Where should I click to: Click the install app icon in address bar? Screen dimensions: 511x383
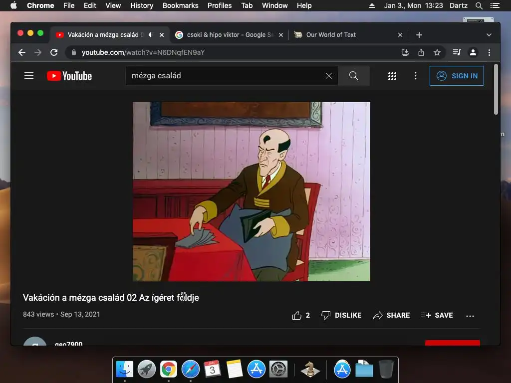coord(405,52)
